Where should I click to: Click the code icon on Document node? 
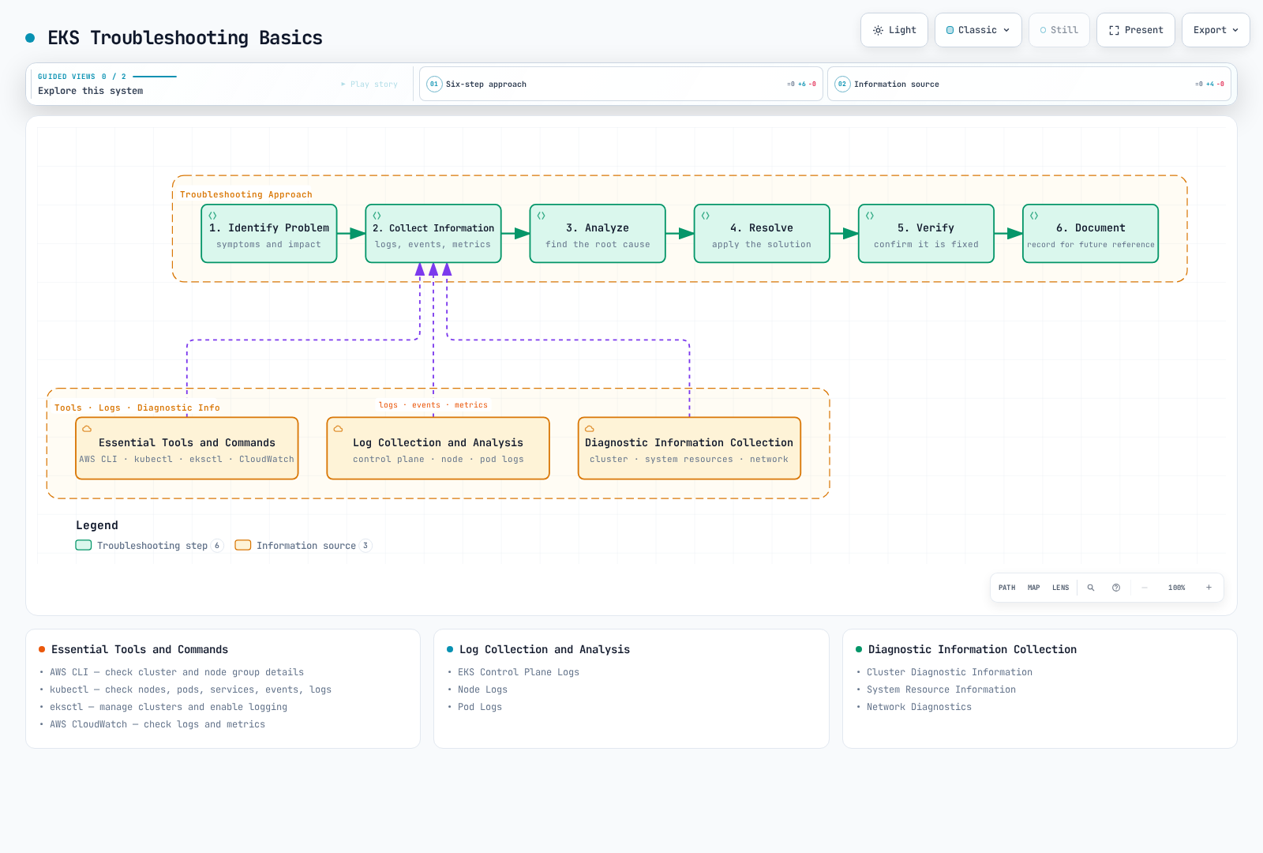tap(1033, 216)
